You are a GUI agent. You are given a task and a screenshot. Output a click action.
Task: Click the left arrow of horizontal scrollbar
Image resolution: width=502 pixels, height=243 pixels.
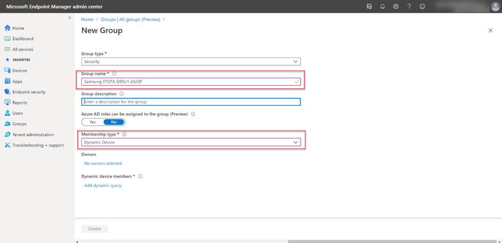point(76,241)
